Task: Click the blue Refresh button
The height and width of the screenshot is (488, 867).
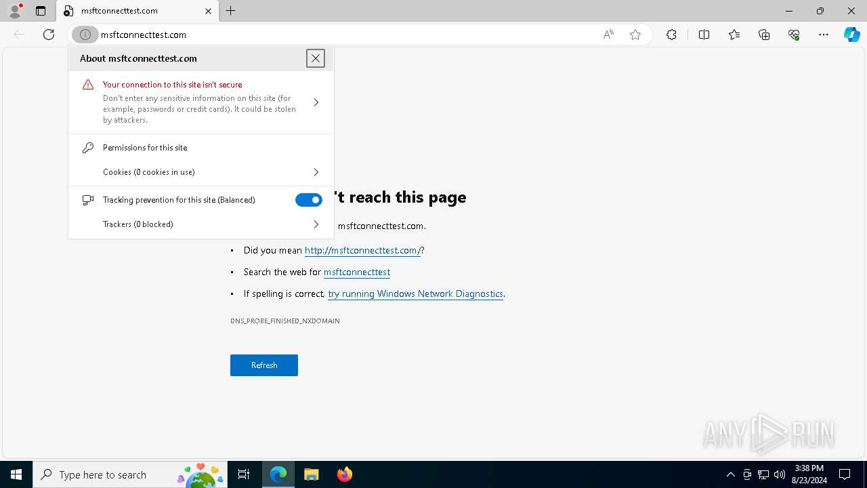Action: pyautogui.click(x=264, y=365)
